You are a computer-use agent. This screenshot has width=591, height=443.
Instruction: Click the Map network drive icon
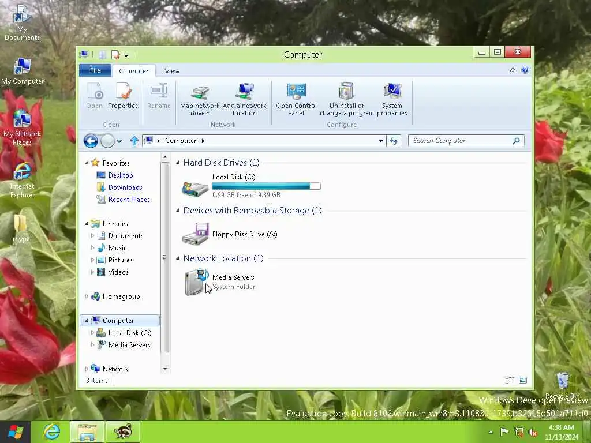pos(200,92)
